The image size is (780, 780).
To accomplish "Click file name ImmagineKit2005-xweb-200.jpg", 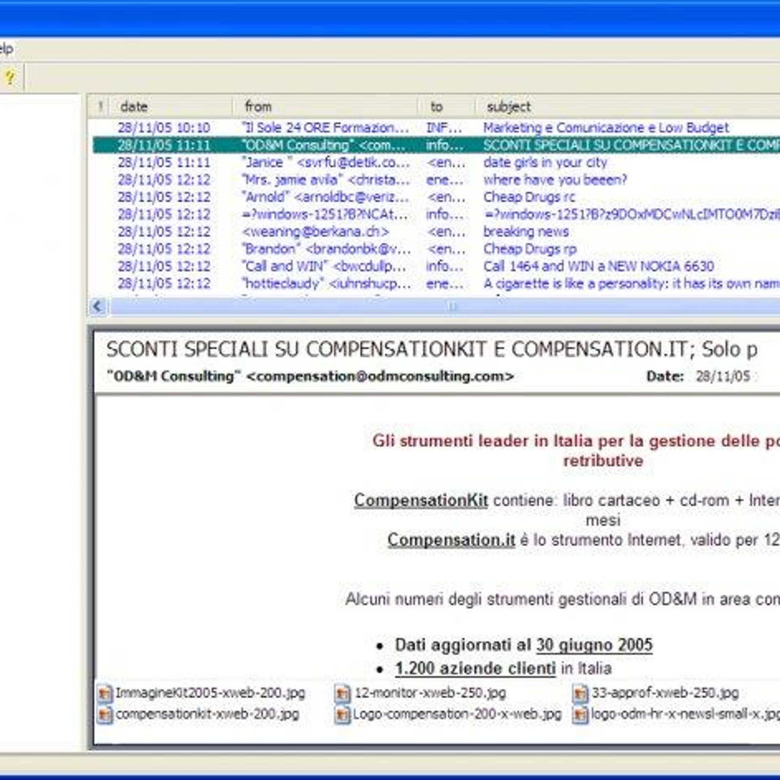I will (210, 693).
